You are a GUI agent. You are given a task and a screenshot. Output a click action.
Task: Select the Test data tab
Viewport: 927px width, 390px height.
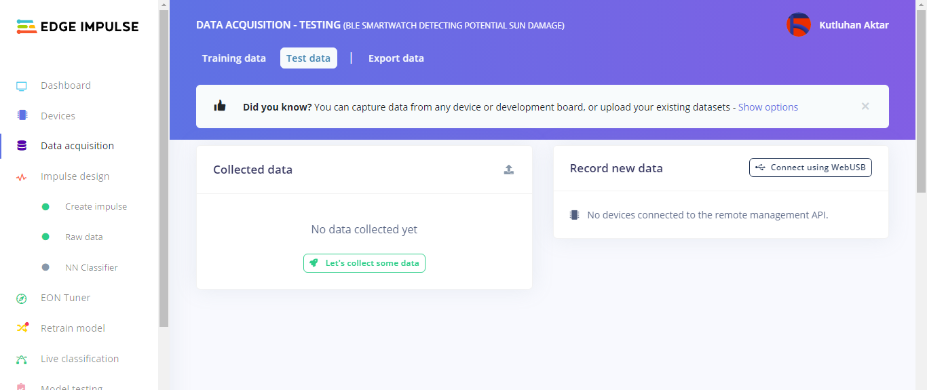tap(308, 58)
